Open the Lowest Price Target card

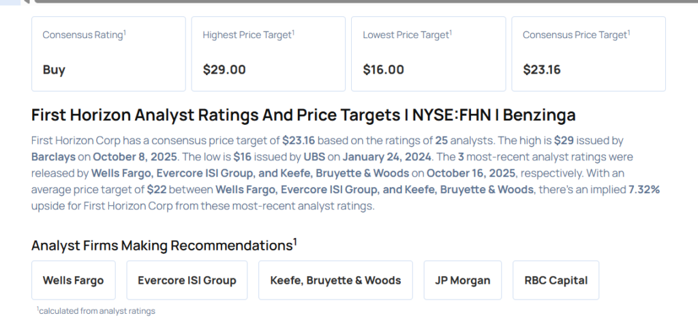(x=427, y=54)
